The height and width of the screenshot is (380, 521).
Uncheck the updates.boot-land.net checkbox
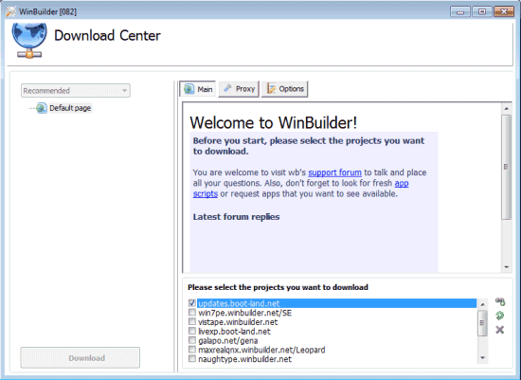(x=192, y=303)
